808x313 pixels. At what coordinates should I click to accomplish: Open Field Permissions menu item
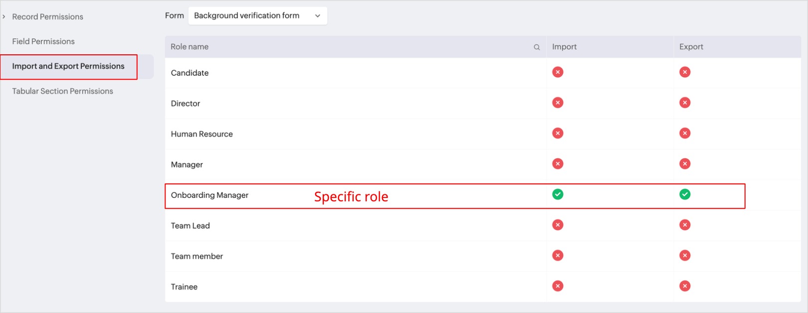(43, 41)
